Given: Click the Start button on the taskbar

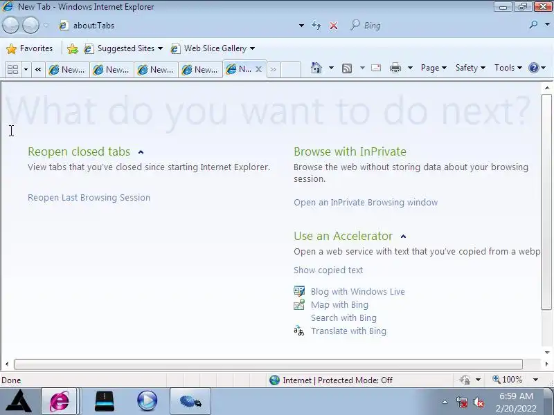Looking at the screenshot, I should [19, 401].
